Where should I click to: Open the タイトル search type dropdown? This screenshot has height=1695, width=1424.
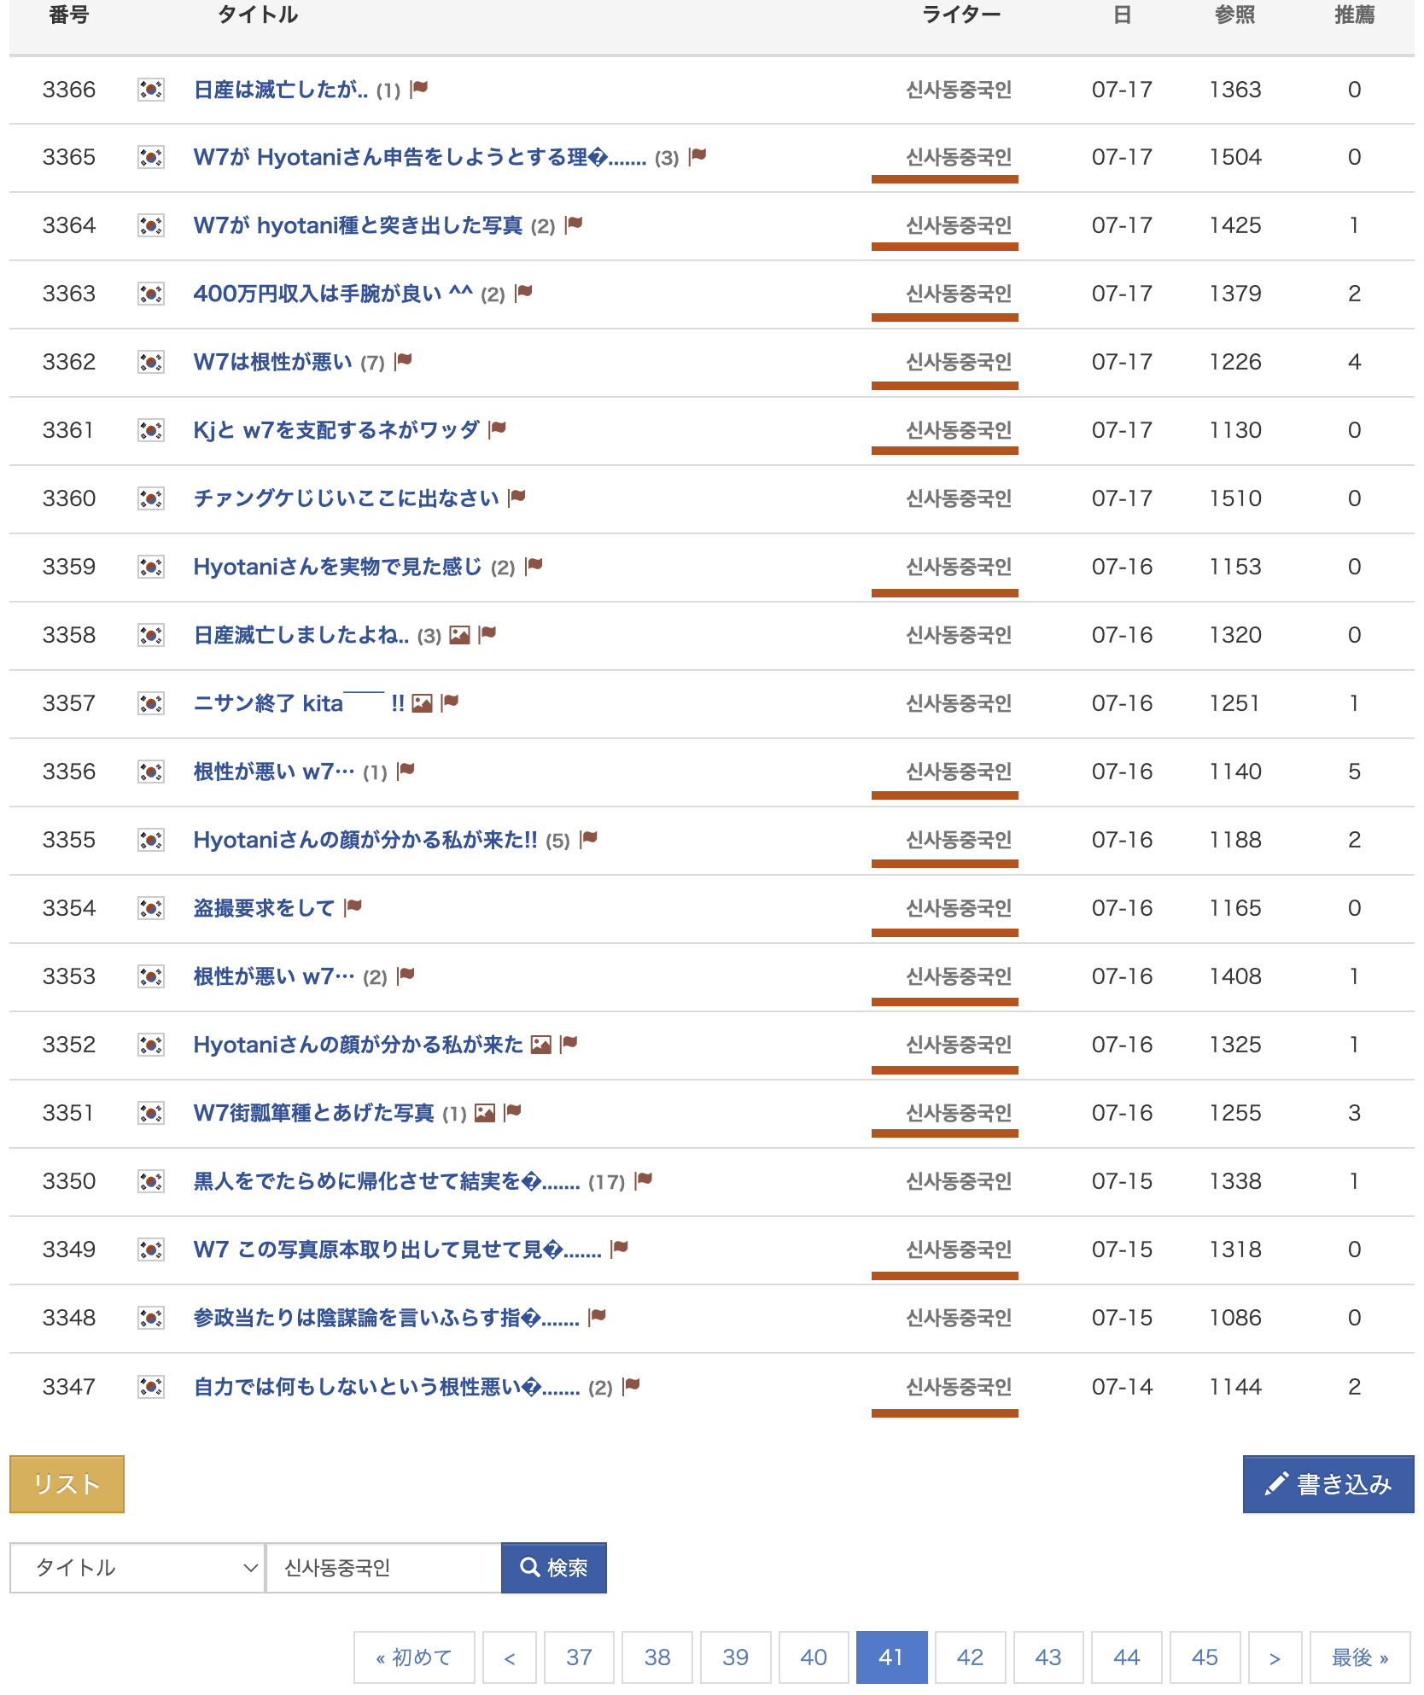pos(137,1568)
